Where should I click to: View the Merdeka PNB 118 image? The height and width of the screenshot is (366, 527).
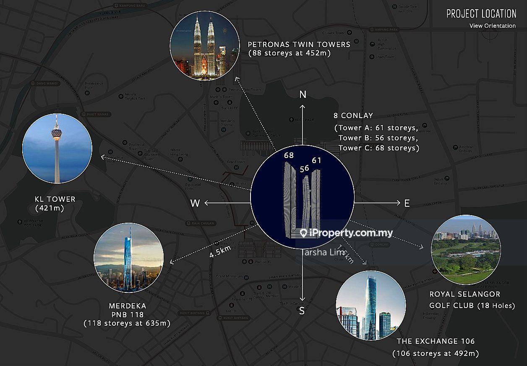(129, 257)
